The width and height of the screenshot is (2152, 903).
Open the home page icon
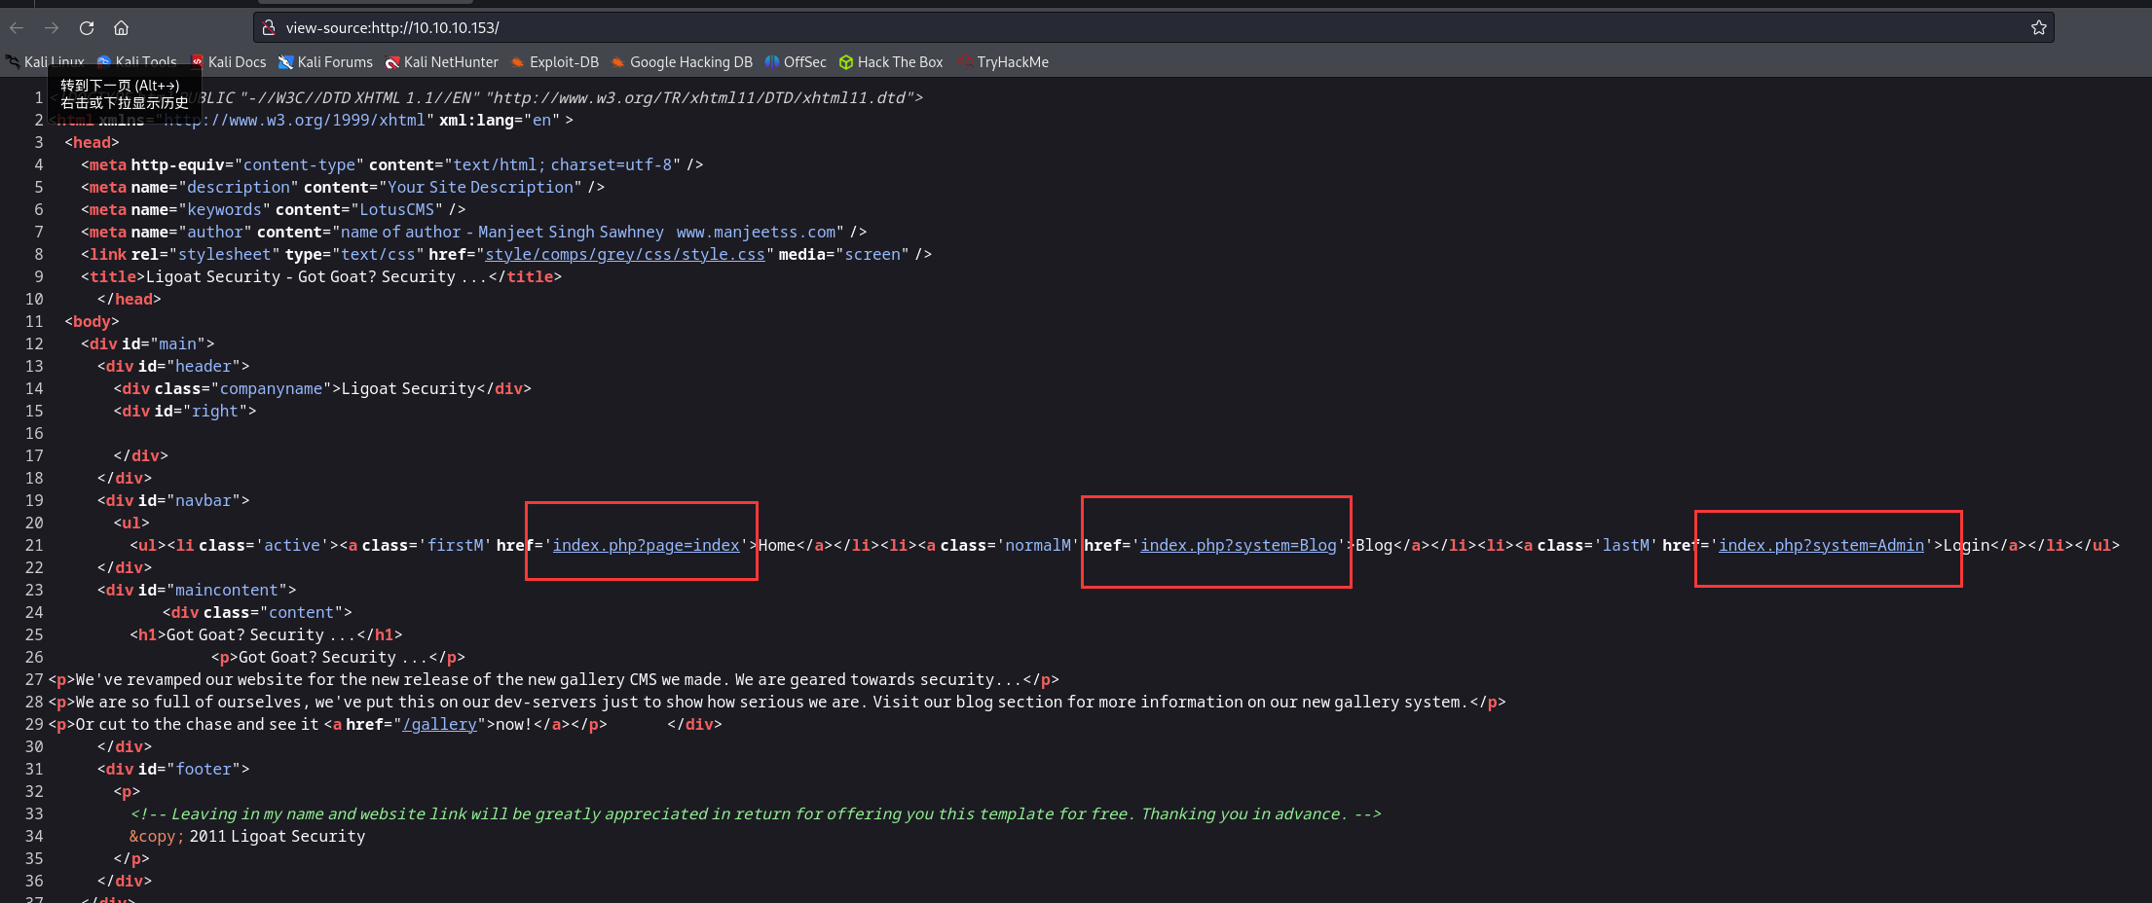click(121, 27)
